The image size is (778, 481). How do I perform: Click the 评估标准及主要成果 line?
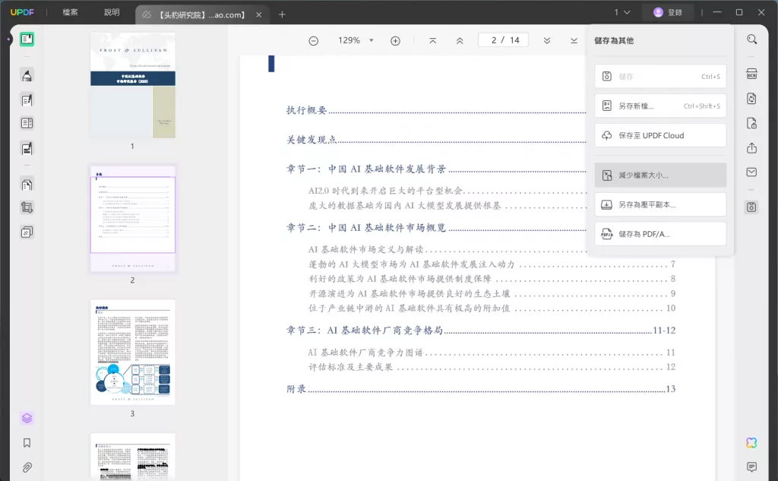click(x=350, y=367)
